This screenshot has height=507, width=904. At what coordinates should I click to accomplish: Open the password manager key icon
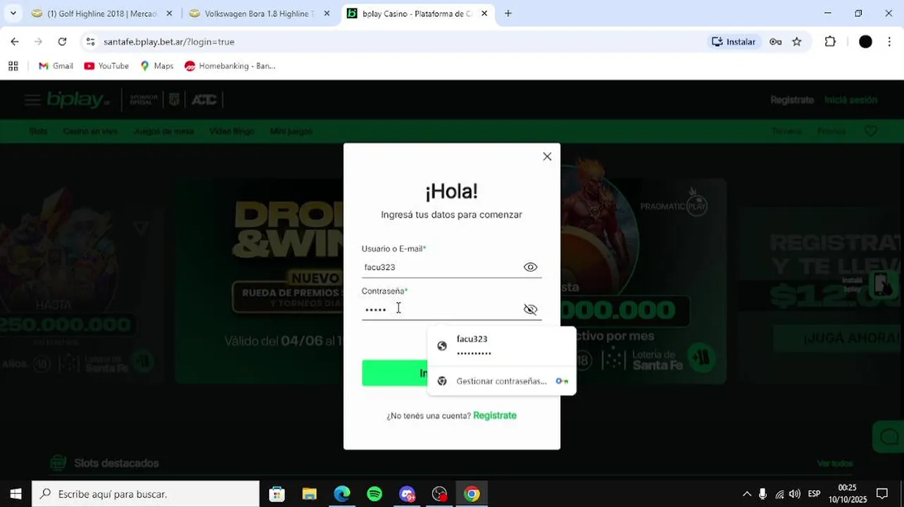tap(775, 42)
